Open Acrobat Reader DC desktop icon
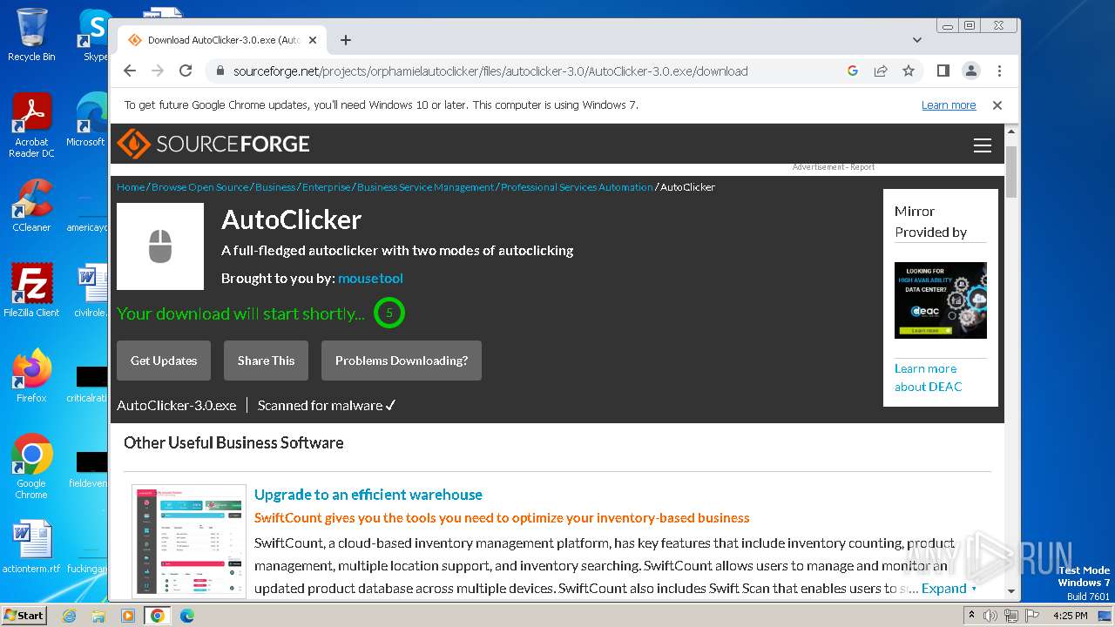 point(31,125)
